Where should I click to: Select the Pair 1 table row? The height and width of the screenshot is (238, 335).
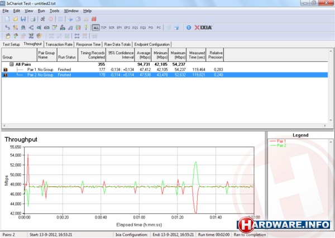(165, 70)
